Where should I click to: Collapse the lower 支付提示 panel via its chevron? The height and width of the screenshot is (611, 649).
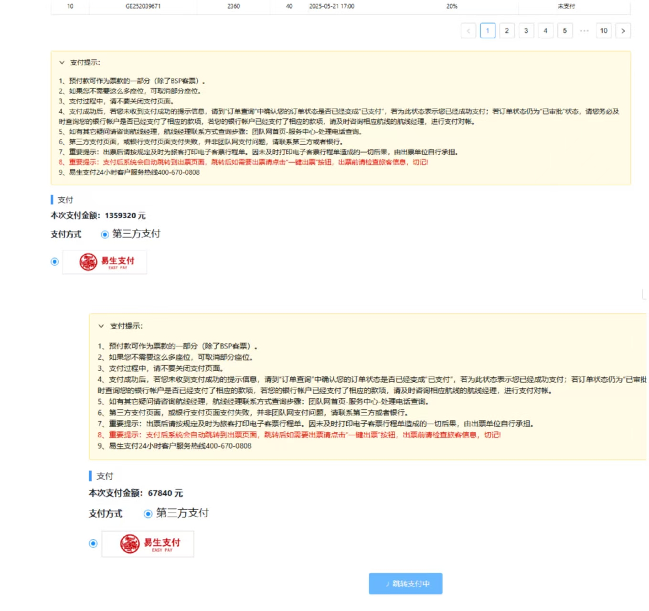(x=101, y=326)
